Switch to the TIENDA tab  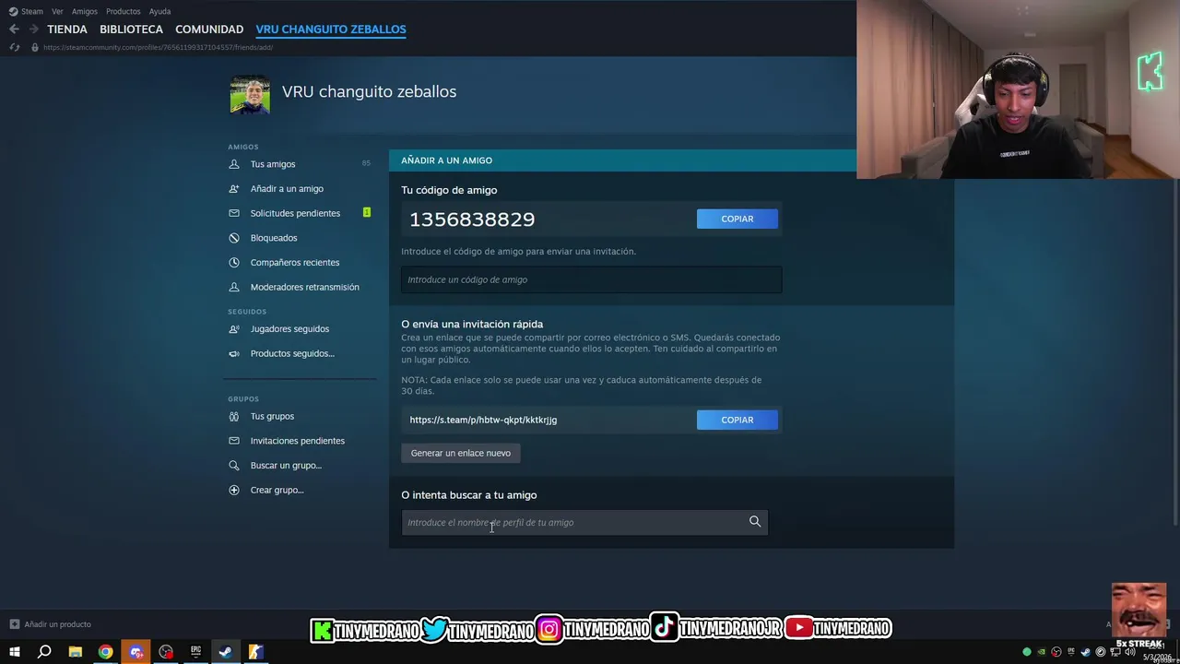(x=67, y=30)
